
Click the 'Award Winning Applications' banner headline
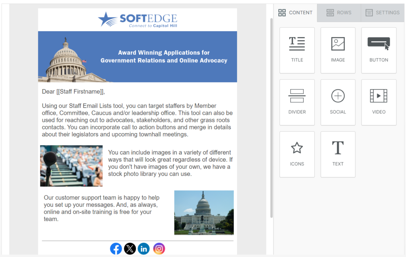click(x=164, y=57)
